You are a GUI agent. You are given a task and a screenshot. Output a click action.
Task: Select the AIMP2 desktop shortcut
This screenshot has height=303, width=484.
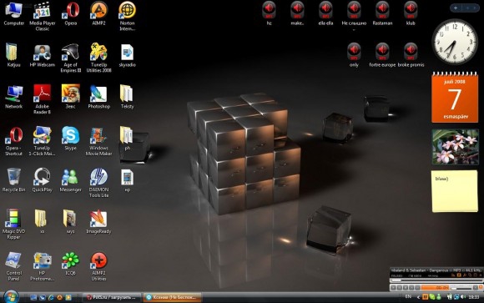click(x=98, y=13)
